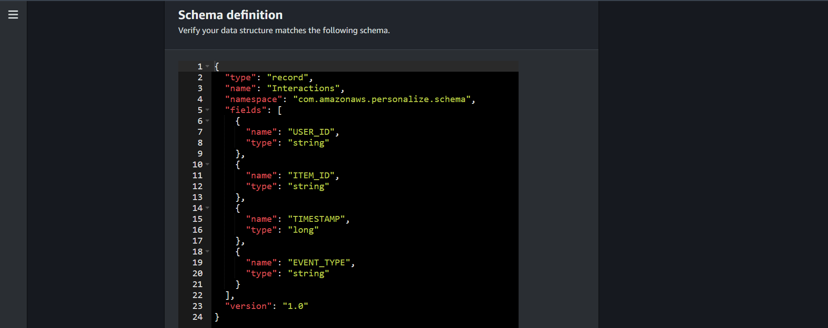Click the "1.0" version value
The height and width of the screenshot is (328, 828).
click(x=295, y=306)
